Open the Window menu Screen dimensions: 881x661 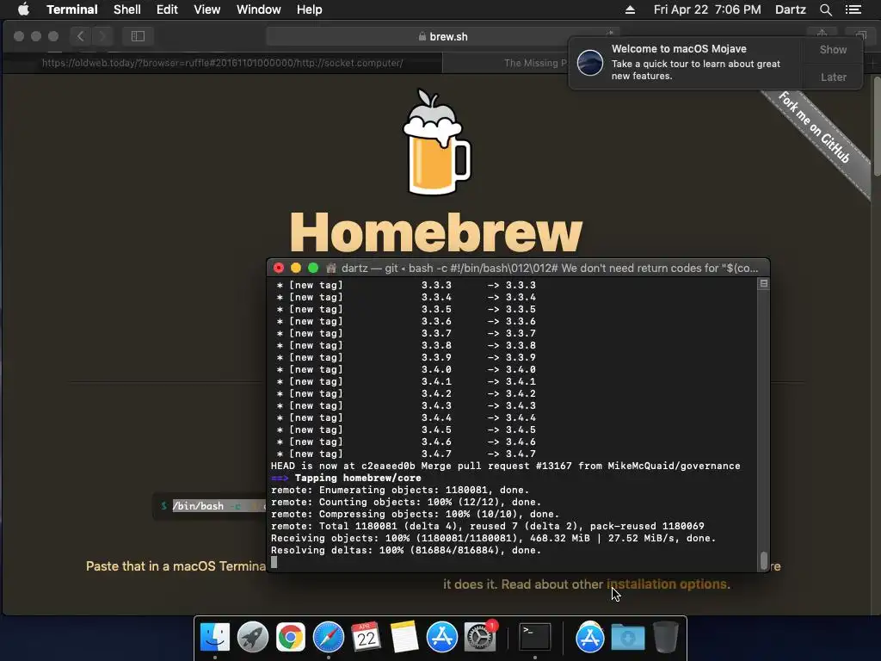[x=258, y=9]
